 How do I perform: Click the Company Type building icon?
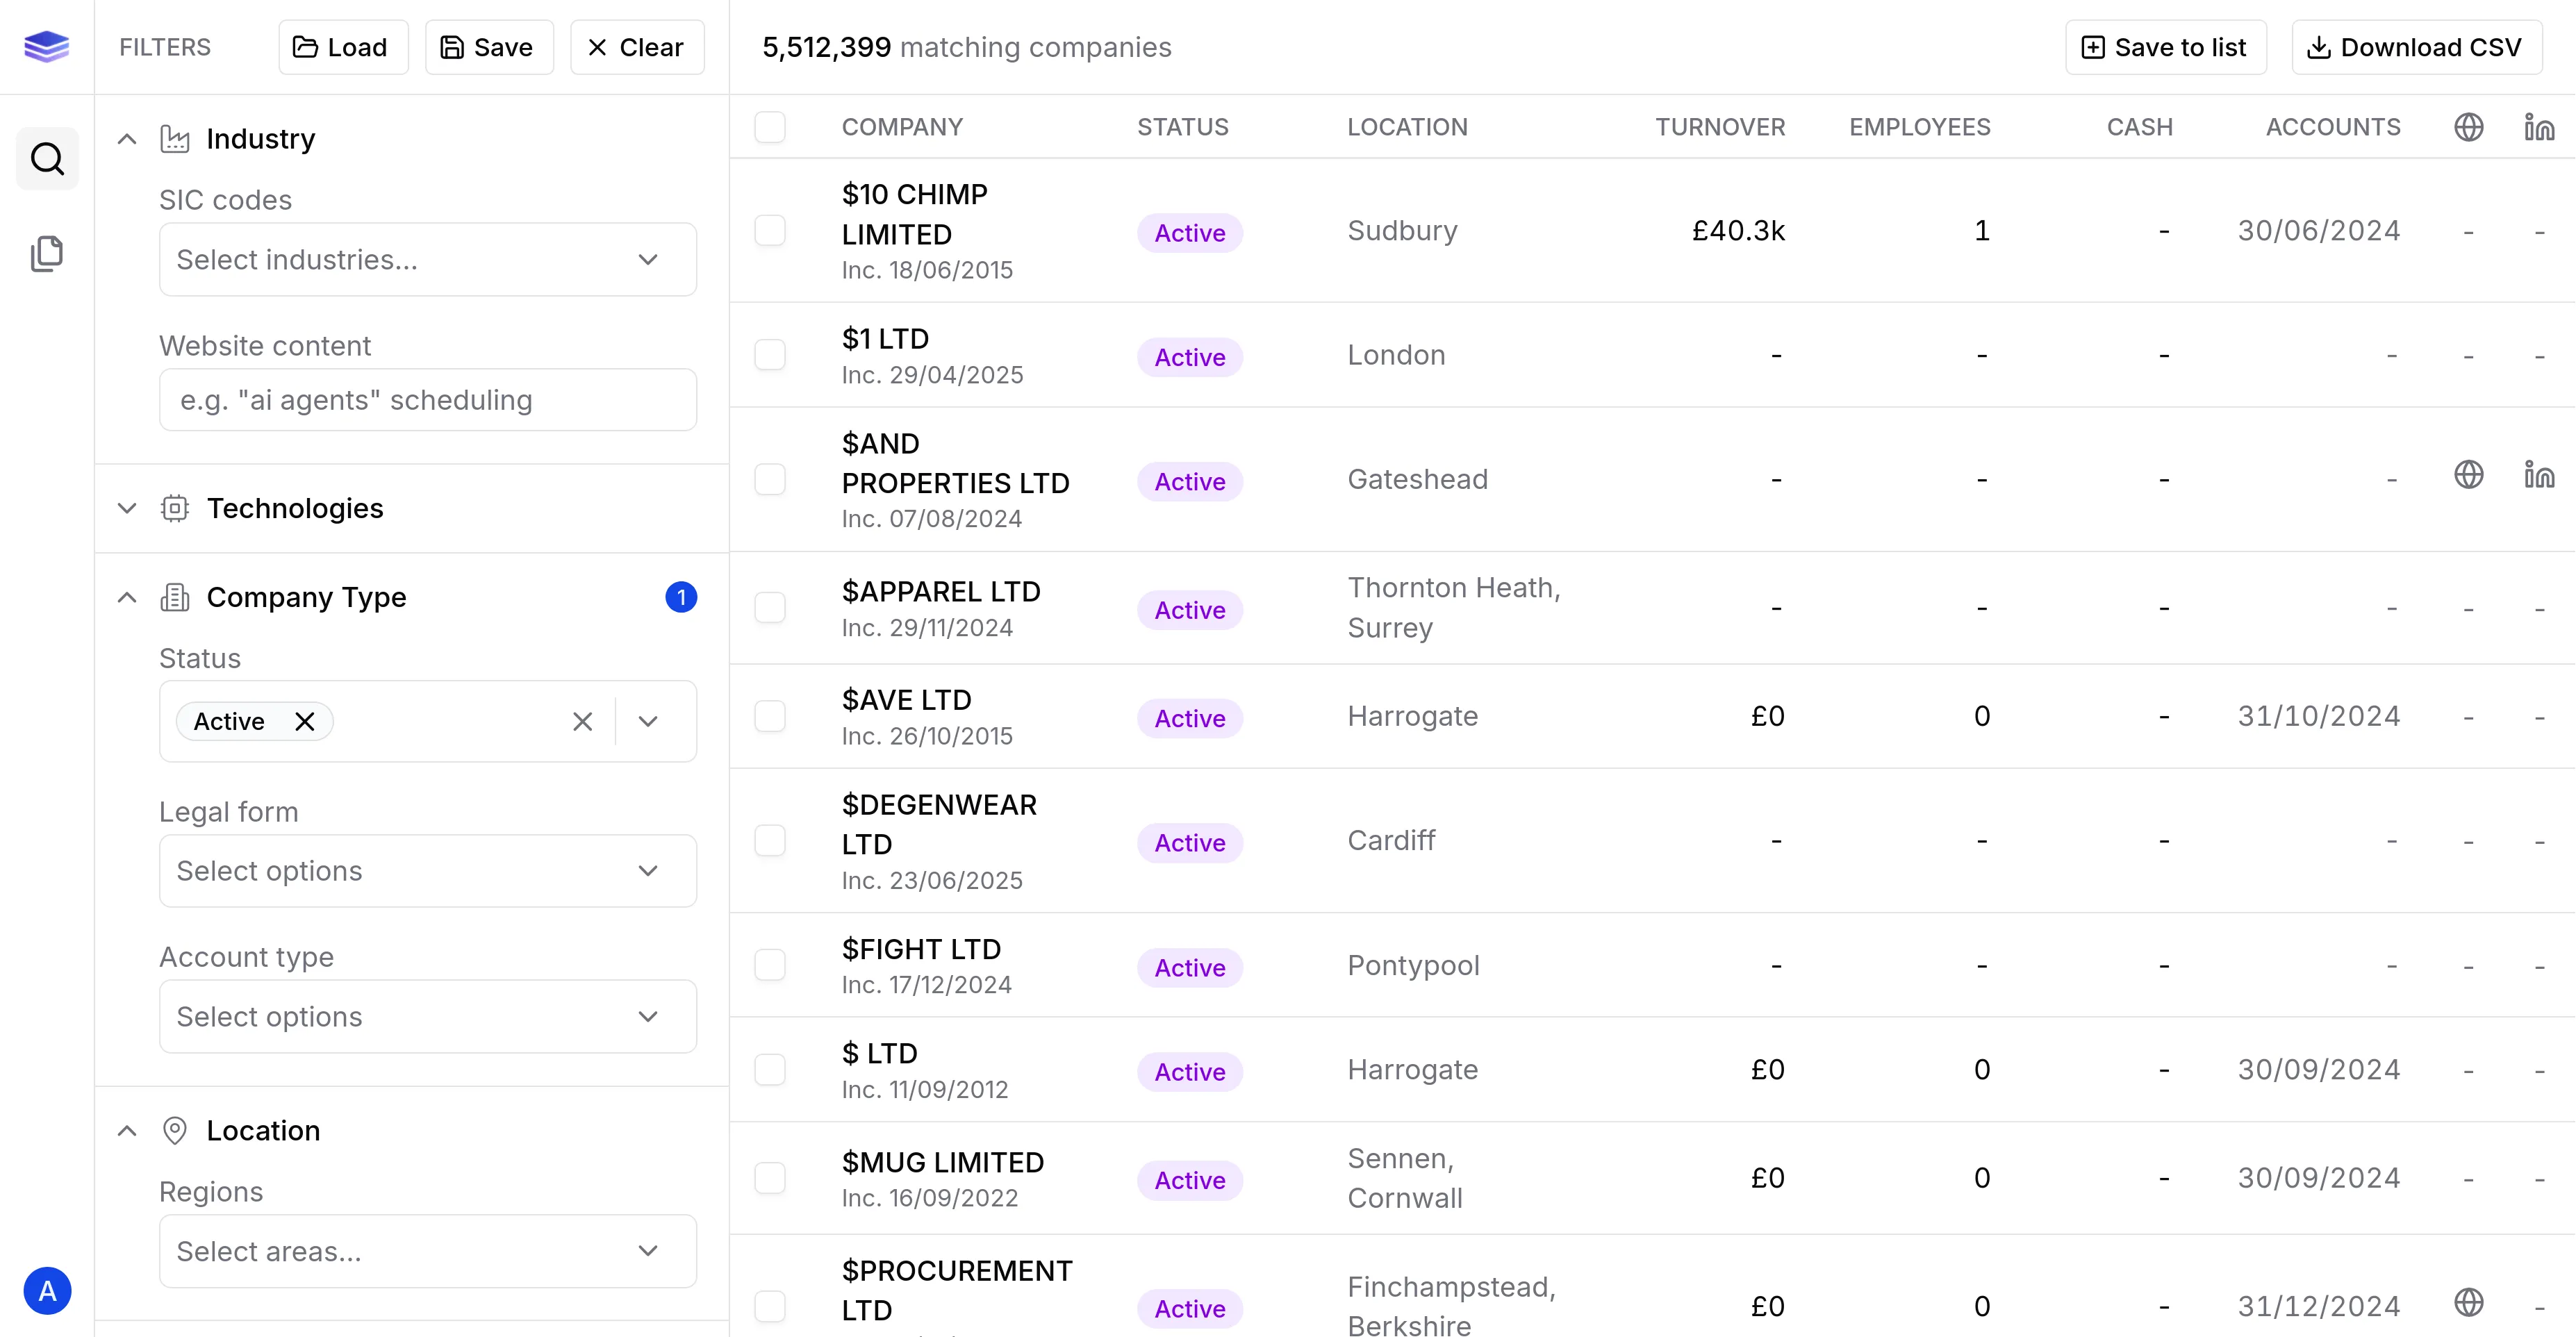point(175,597)
